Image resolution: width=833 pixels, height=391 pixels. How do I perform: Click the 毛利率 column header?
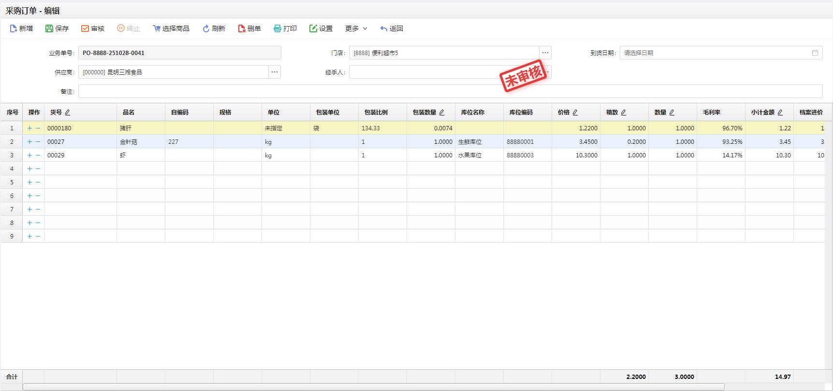point(712,112)
